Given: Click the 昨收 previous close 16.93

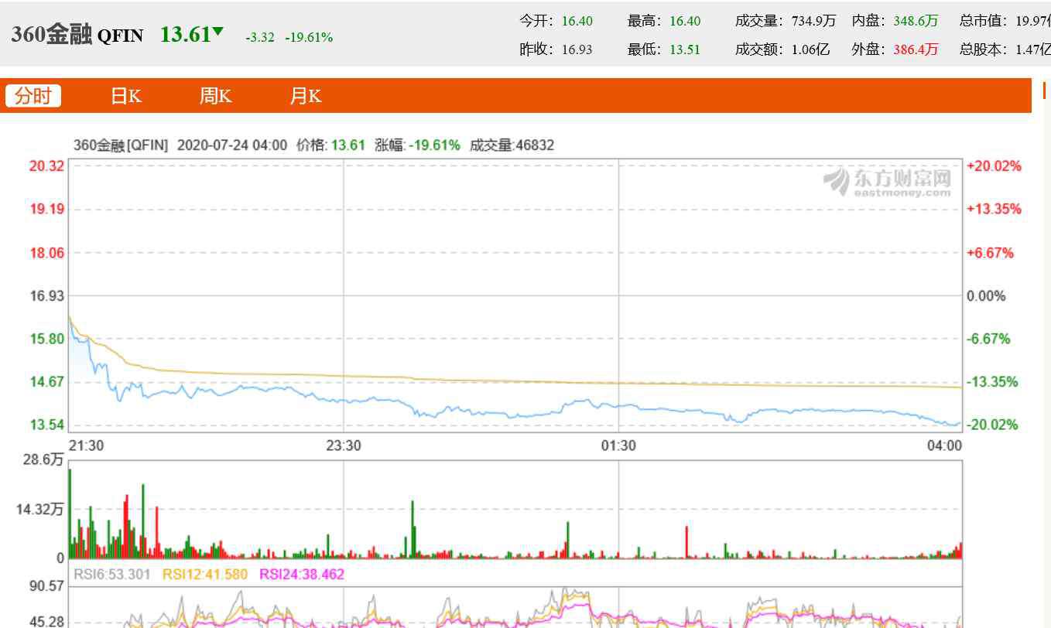Looking at the screenshot, I should click(x=577, y=49).
